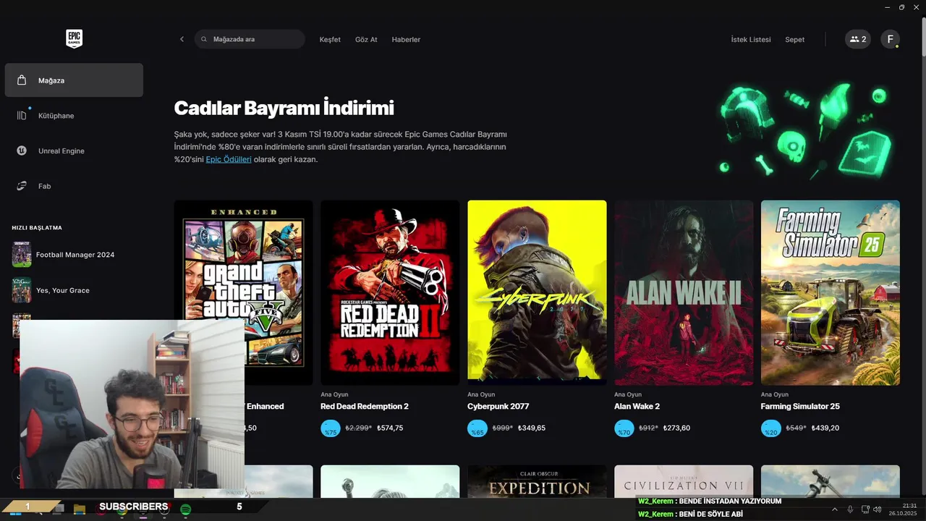926x521 pixels.
Task: Open Kütüphane library in sidebar
Action: point(74,116)
